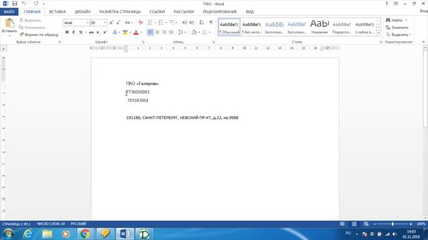Switch to the ВСТАВКА tab

point(58,12)
